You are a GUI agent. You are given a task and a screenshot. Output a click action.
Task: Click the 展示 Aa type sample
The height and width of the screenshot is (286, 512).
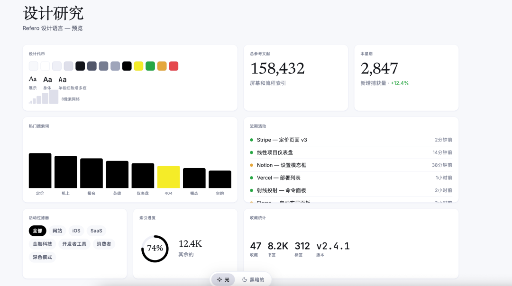pyautogui.click(x=33, y=79)
